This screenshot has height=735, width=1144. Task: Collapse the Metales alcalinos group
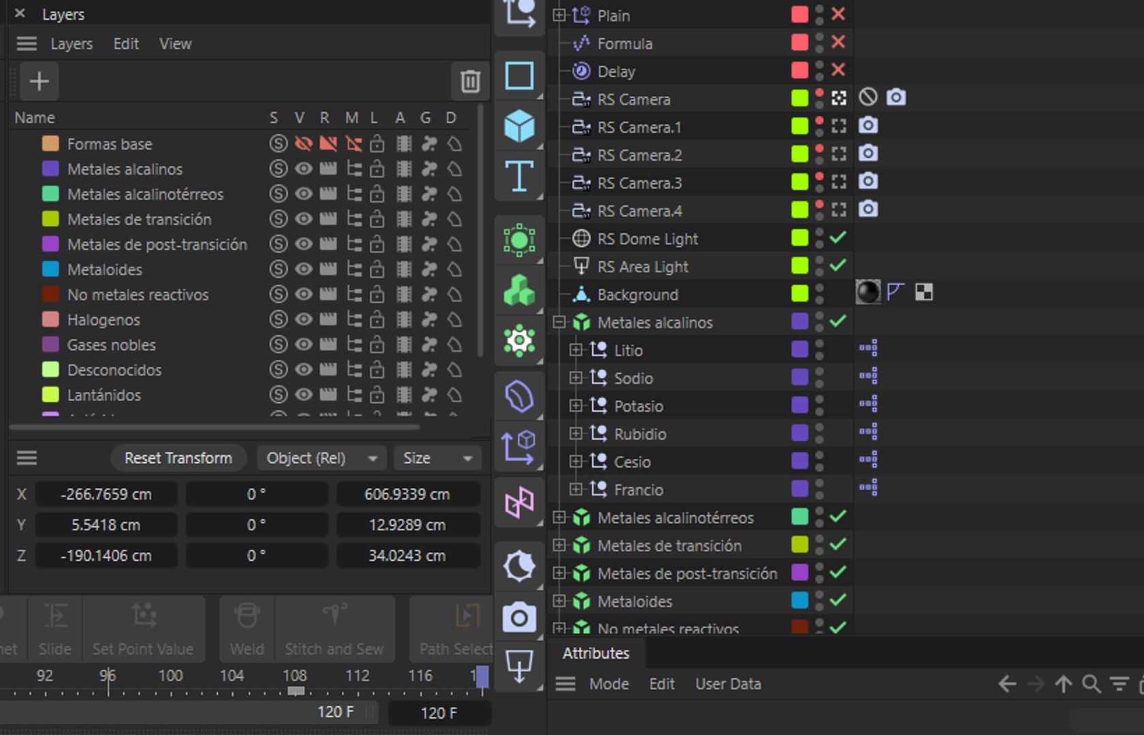point(559,322)
